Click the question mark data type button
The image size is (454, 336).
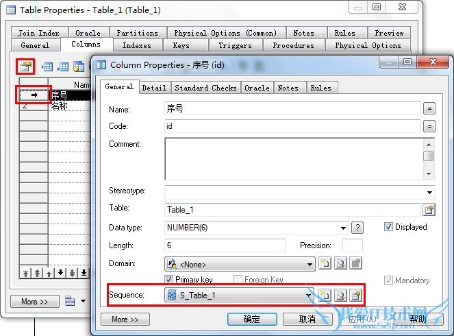click(x=357, y=228)
